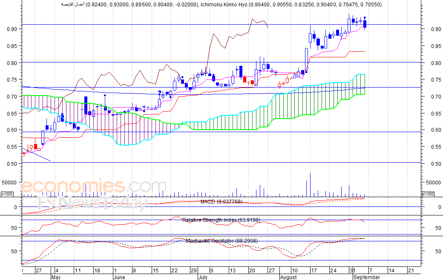Click the 0.90 value on right price axis

(x=436, y=29)
